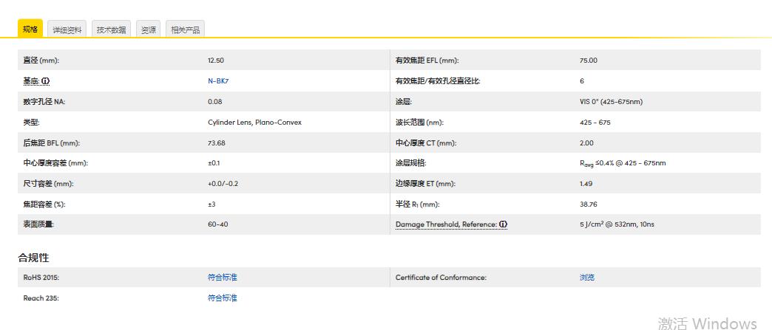Select the 技术数据 tab
Viewport: 772px width, 330px height.
pos(111,30)
